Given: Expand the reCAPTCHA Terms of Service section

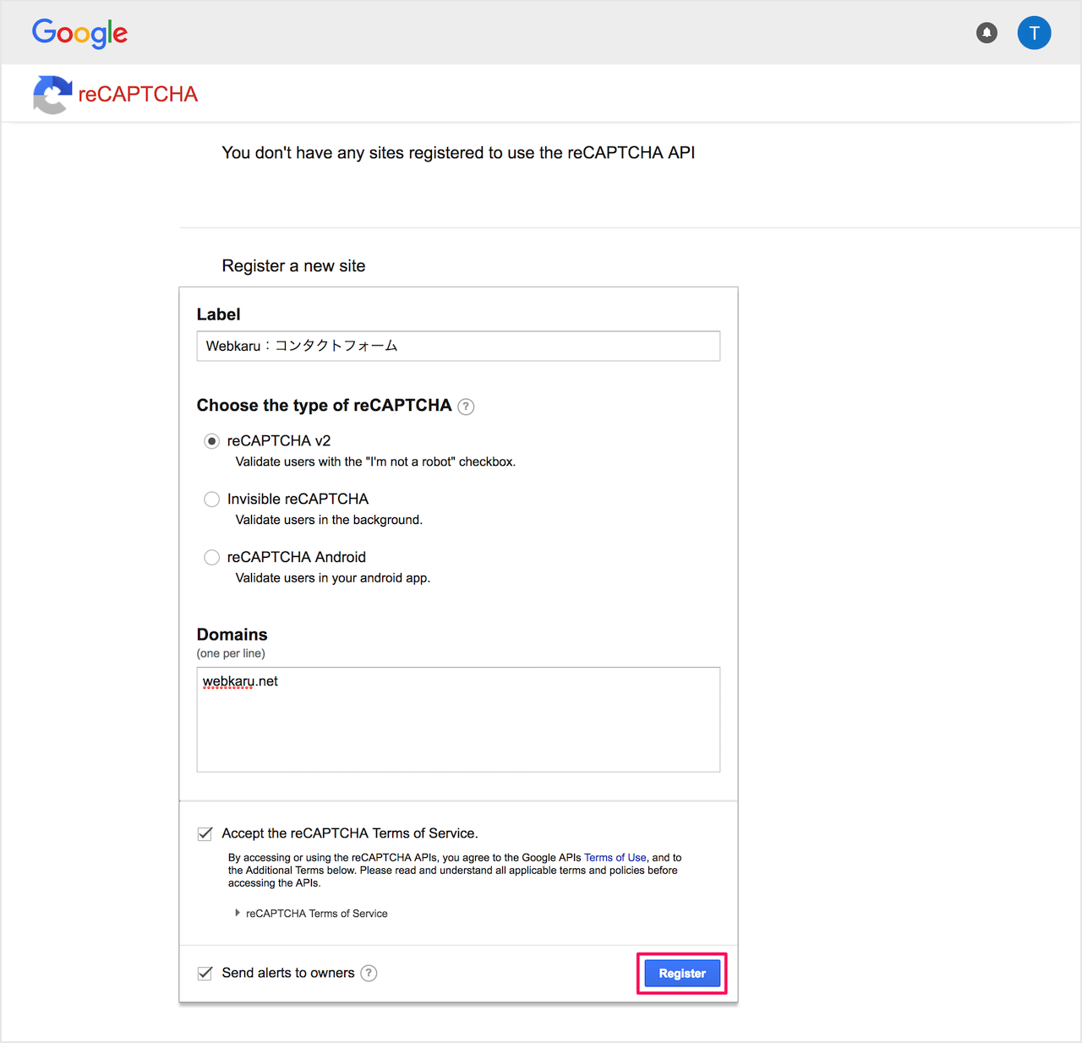Looking at the screenshot, I should (x=311, y=914).
